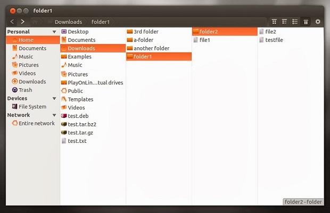Select the a-folder entry
Viewport: 330px width, 213px height.
(159, 40)
